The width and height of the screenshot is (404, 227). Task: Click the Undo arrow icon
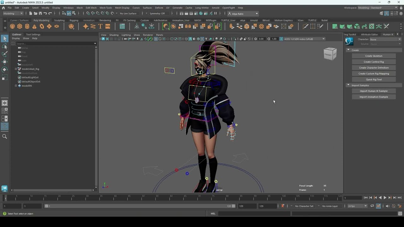(x=45, y=13)
